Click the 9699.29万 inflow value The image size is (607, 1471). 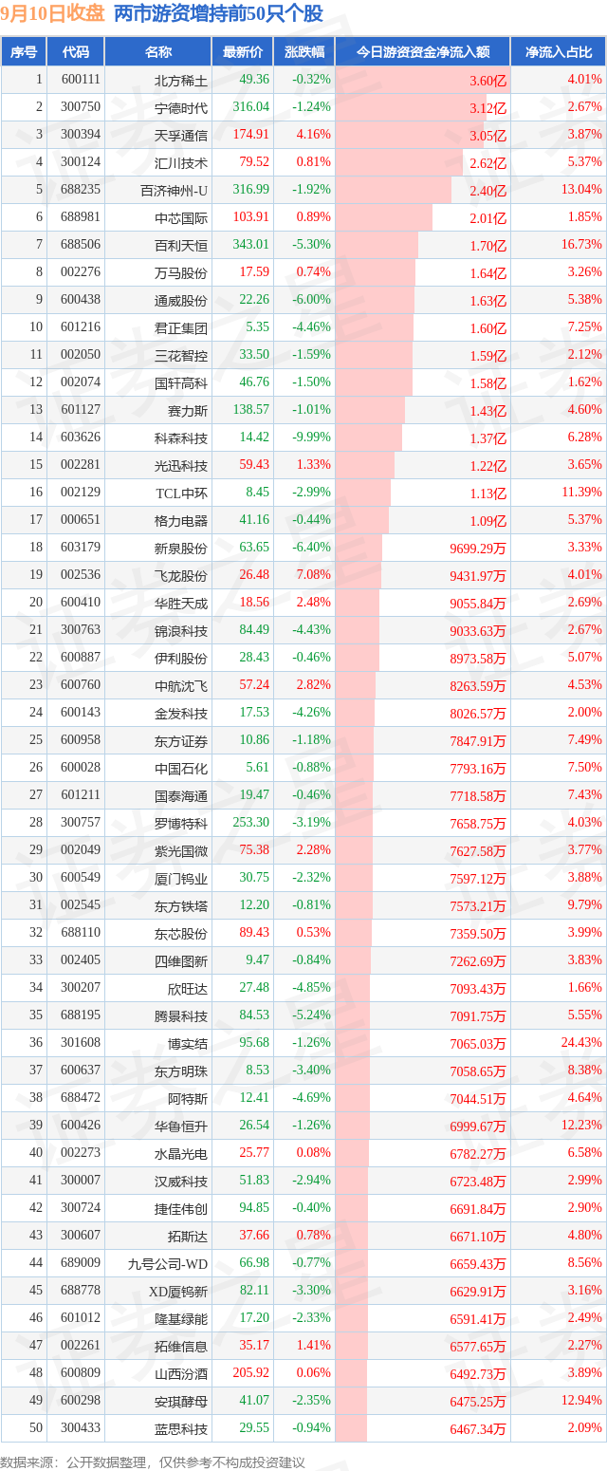477,549
